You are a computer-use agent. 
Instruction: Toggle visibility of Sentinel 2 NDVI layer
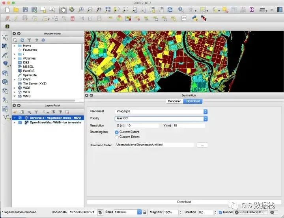point(20,118)
